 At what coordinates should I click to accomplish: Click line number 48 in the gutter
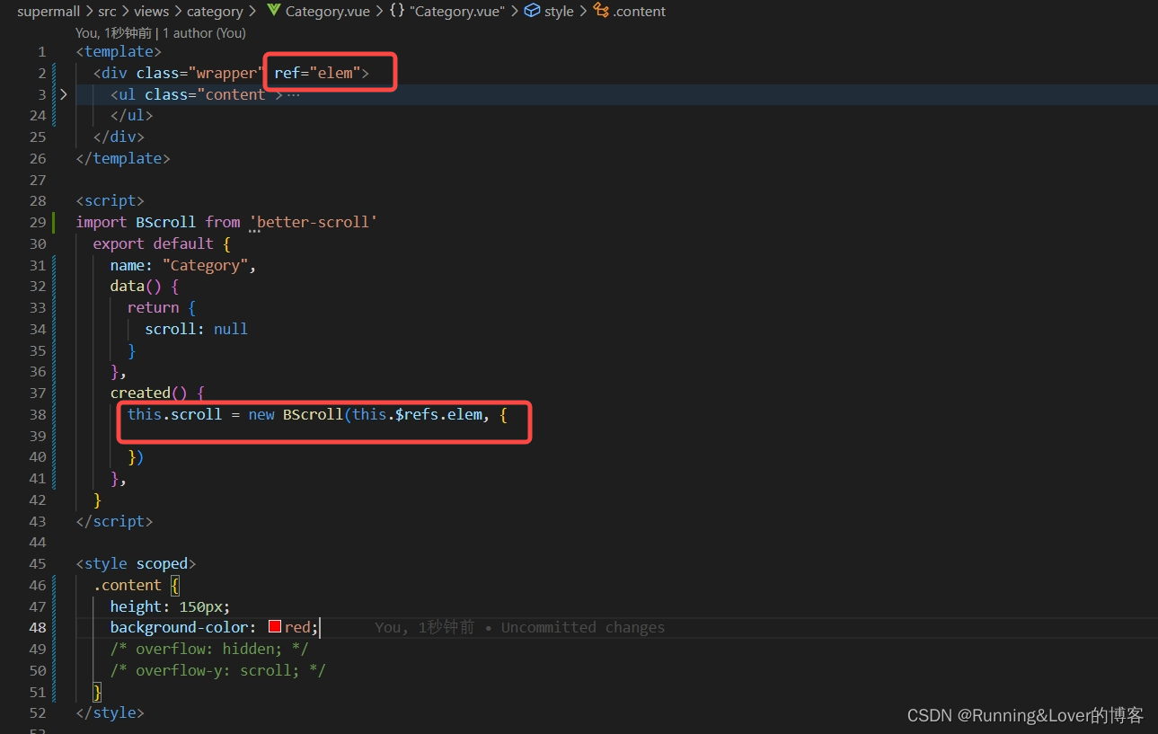pos(37,627)
